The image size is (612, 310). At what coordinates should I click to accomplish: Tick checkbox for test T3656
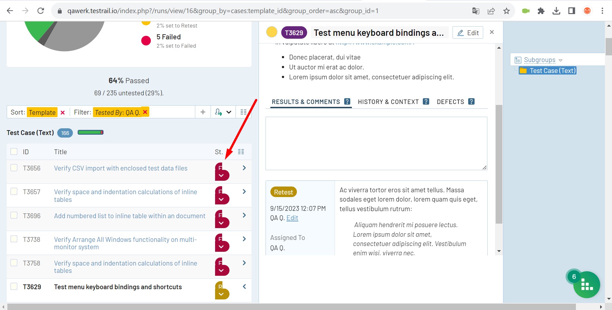[x=14, y=168]
